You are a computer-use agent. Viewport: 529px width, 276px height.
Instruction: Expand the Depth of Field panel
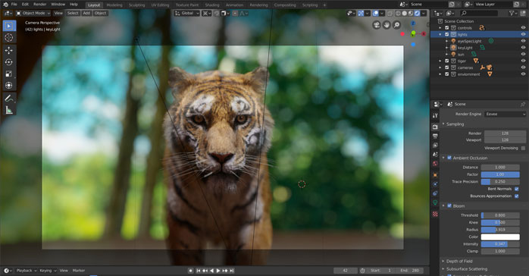[x=459, y=261]
